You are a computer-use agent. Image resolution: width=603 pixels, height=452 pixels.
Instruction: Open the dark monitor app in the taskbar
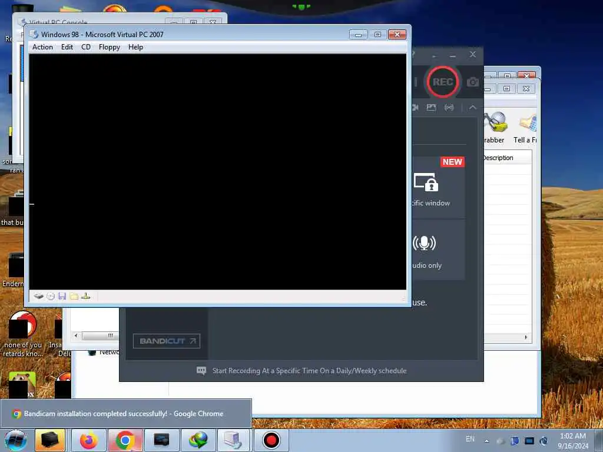[x=161, y=440]
